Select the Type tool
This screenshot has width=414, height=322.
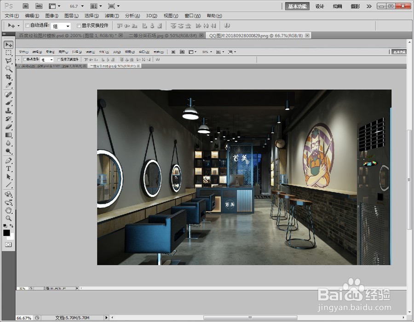(x=8, y=168)
